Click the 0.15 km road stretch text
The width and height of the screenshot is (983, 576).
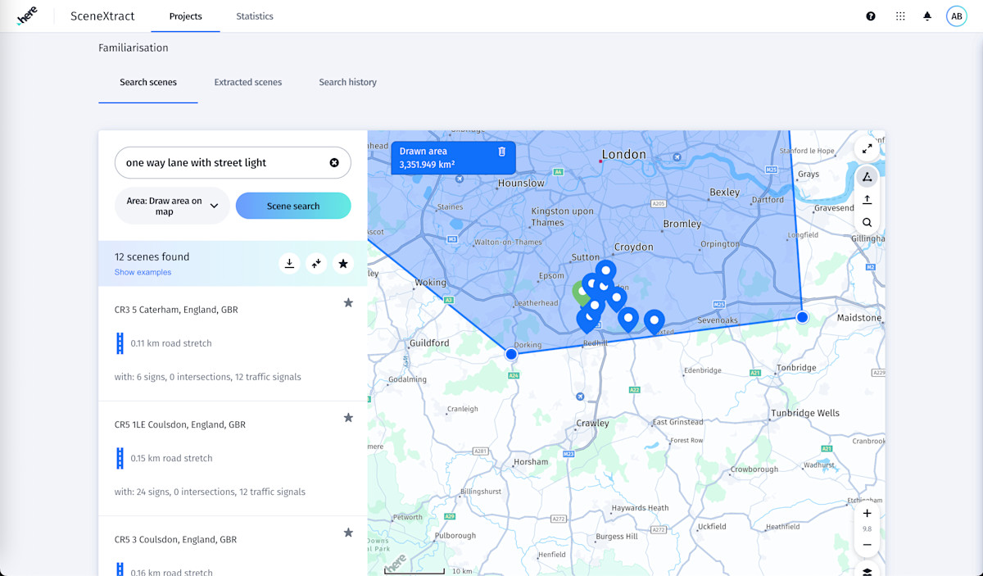[171, 458]
